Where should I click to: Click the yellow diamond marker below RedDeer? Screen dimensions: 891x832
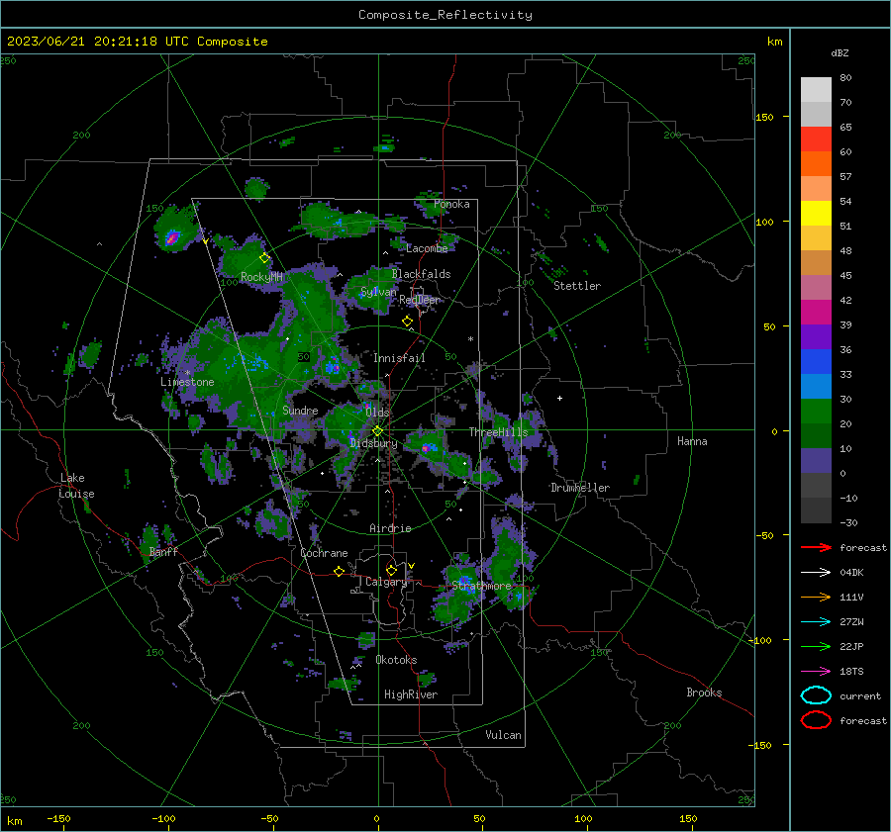click(x=407, y=322)
